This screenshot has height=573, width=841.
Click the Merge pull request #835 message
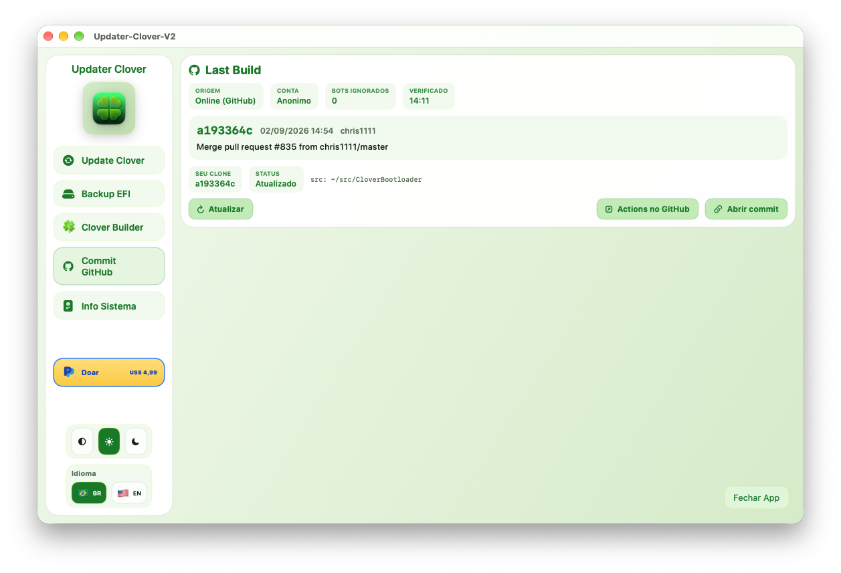point(292,146)
